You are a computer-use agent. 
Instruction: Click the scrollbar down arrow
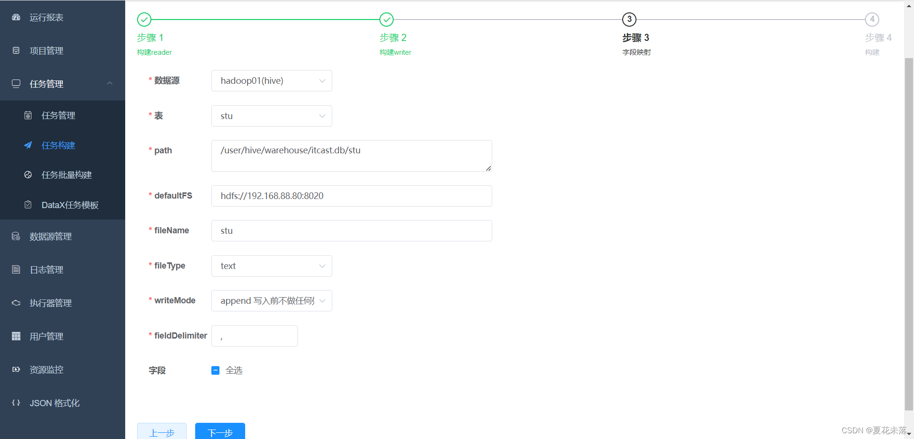click(x=909, y=434)
